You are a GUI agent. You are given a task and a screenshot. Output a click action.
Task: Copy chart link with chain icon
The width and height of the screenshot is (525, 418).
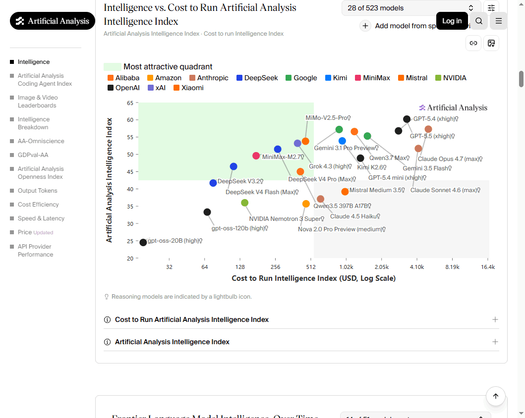coord(473,43)
